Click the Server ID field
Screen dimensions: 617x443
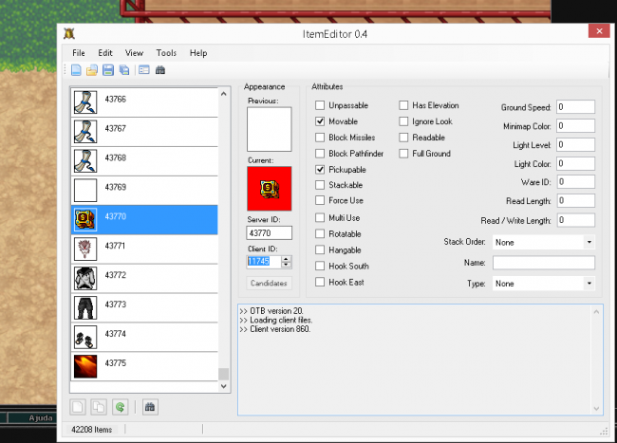coord(270,233)
